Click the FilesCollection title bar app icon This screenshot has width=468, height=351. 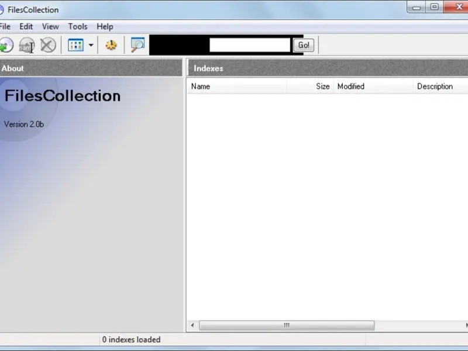click(x=2, y=10)
